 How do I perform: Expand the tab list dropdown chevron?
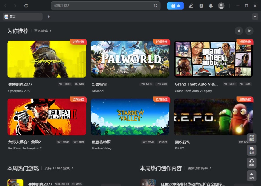(255, 17)
